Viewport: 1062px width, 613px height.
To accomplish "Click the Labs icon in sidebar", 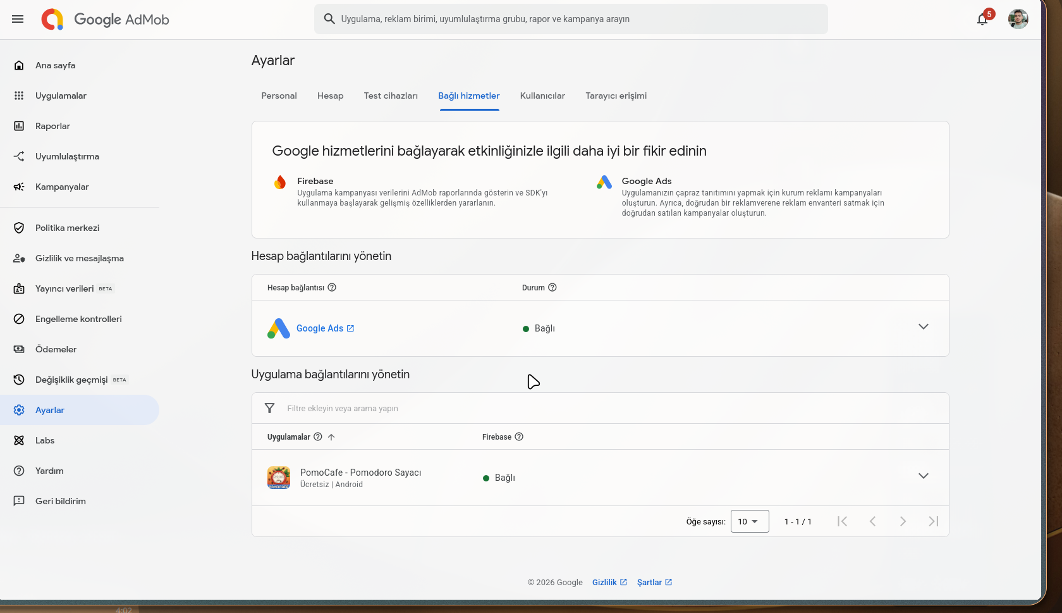I will point(19,440).
